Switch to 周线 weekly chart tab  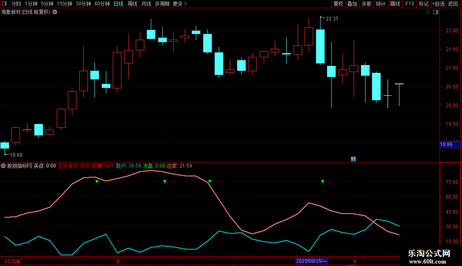[x=132, y=4]
